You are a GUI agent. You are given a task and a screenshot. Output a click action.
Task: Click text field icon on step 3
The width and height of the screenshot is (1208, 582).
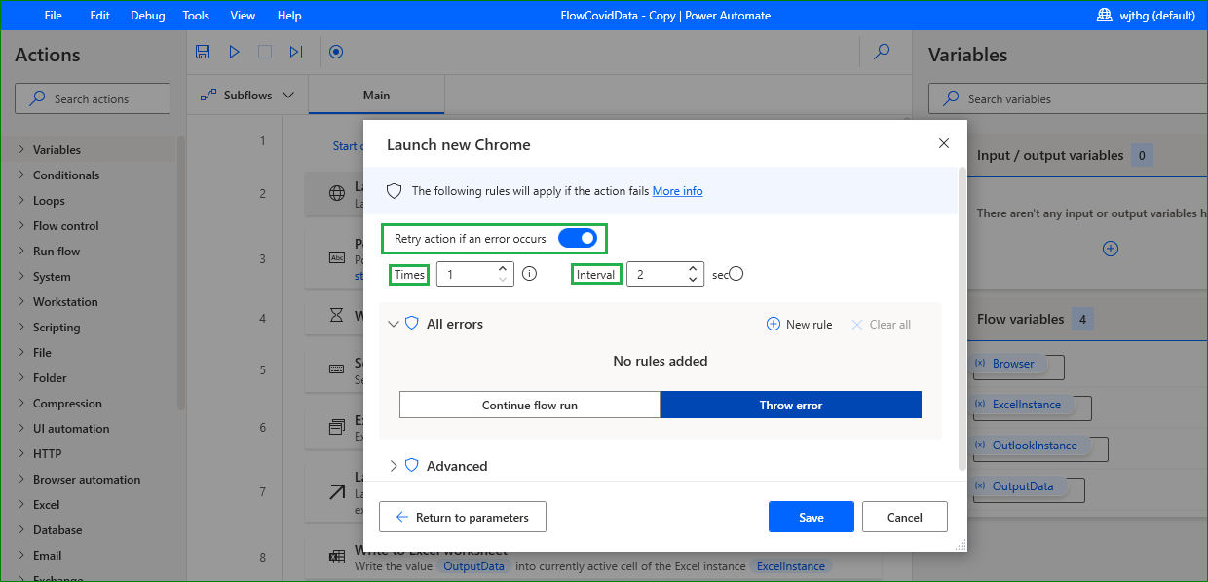tap(337, 258)
